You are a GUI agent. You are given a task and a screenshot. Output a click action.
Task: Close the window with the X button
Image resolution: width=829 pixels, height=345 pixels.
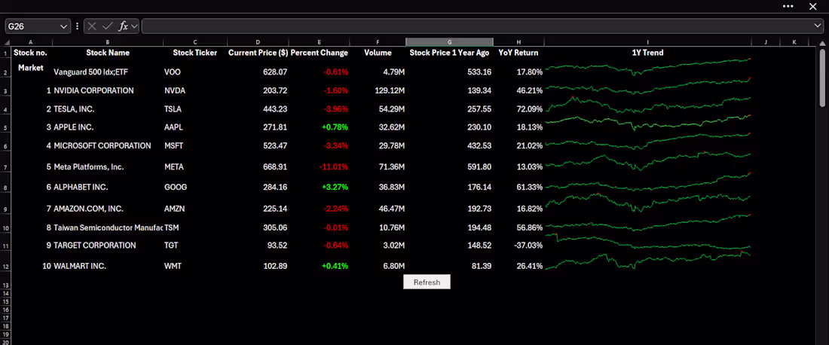pyautogui.click(x=813, y=6)
